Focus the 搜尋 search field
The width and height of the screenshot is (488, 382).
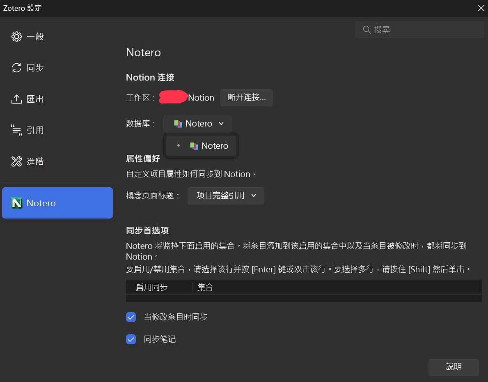tap(419, 30)
